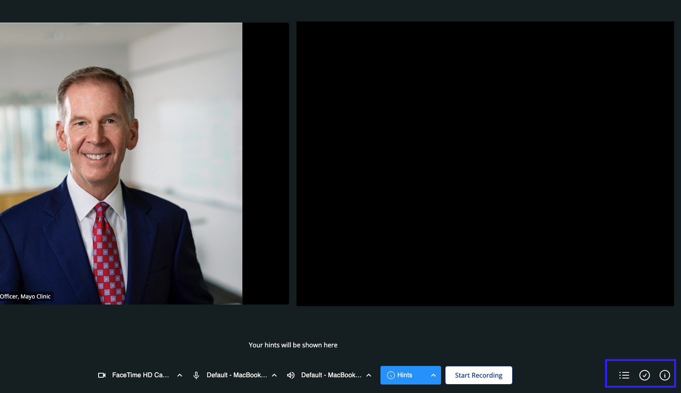Open the circled info icon at bottom right
This screenshot has width=681, height=393.
(665, 375)
